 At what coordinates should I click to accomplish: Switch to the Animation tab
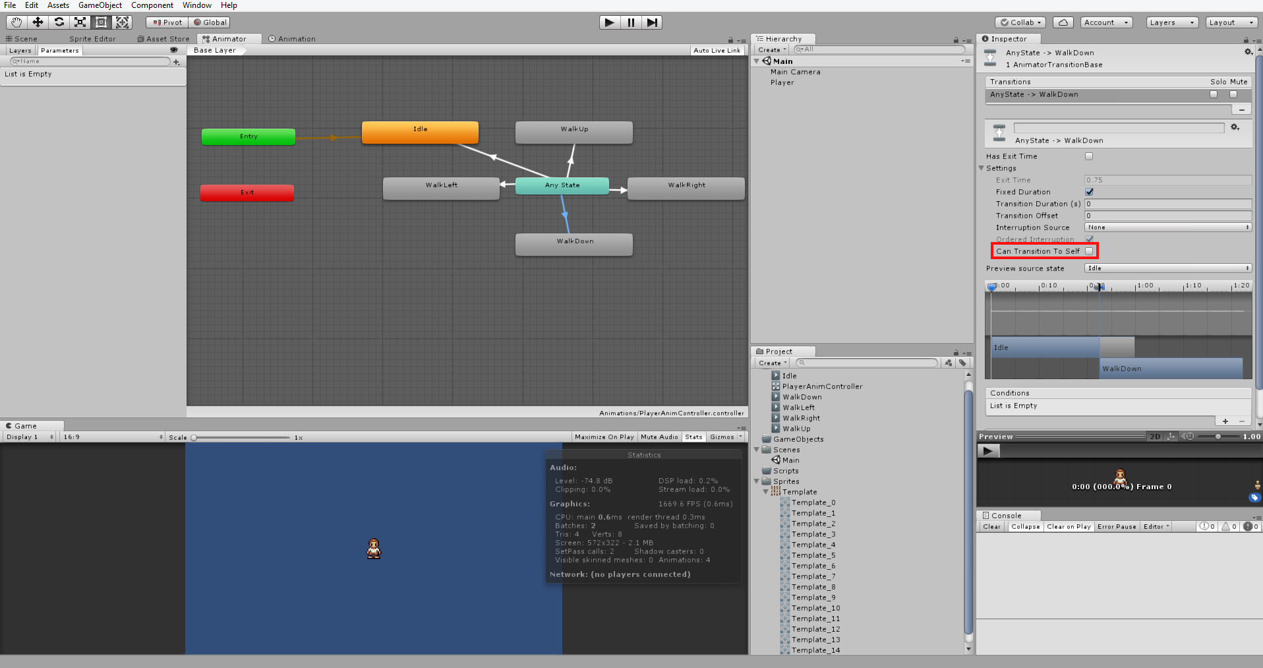(x=292, y=38)
